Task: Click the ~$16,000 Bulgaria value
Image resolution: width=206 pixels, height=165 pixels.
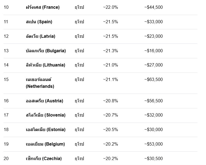Action: click(x=154, y=51)
